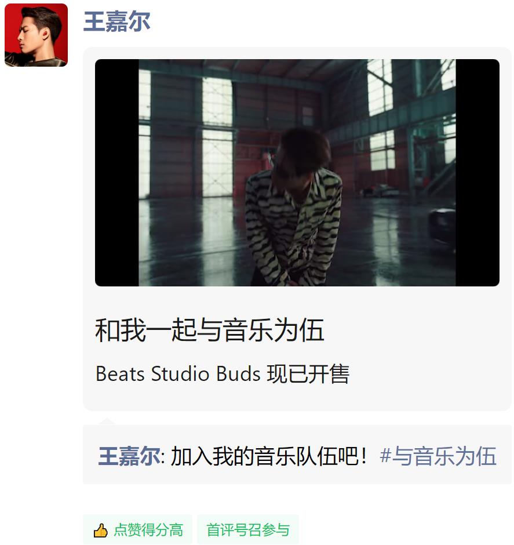
Task: Play the warehouse dance video
Action: [297, 173]
